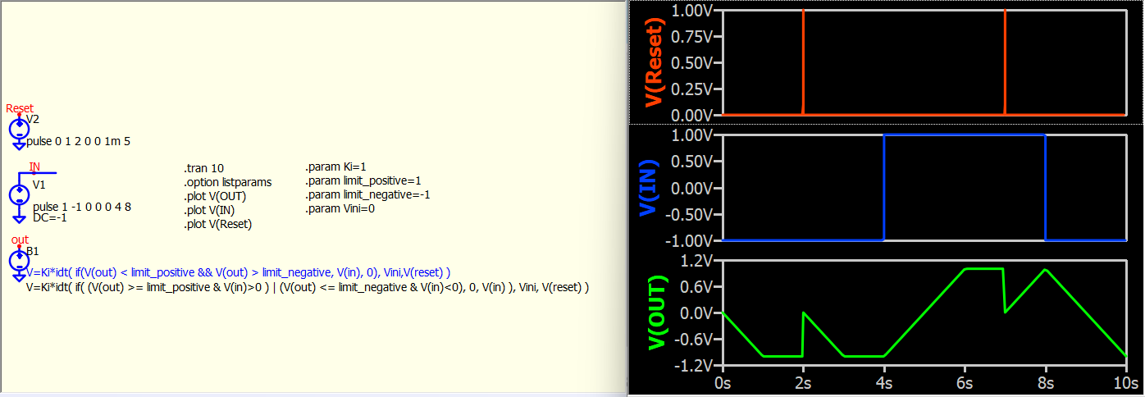Select the .param Ki=1 directive
1145x397 pixels.
pyautogui.click(x=335, y=167)
